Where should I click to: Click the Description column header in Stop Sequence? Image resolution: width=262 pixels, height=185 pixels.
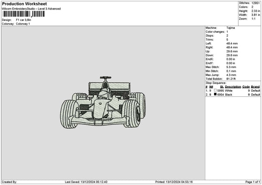pos(233,87)
